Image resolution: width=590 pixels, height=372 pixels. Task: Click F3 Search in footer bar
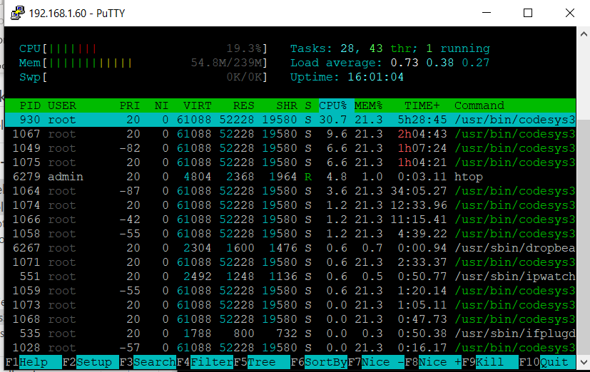[148, 362]
